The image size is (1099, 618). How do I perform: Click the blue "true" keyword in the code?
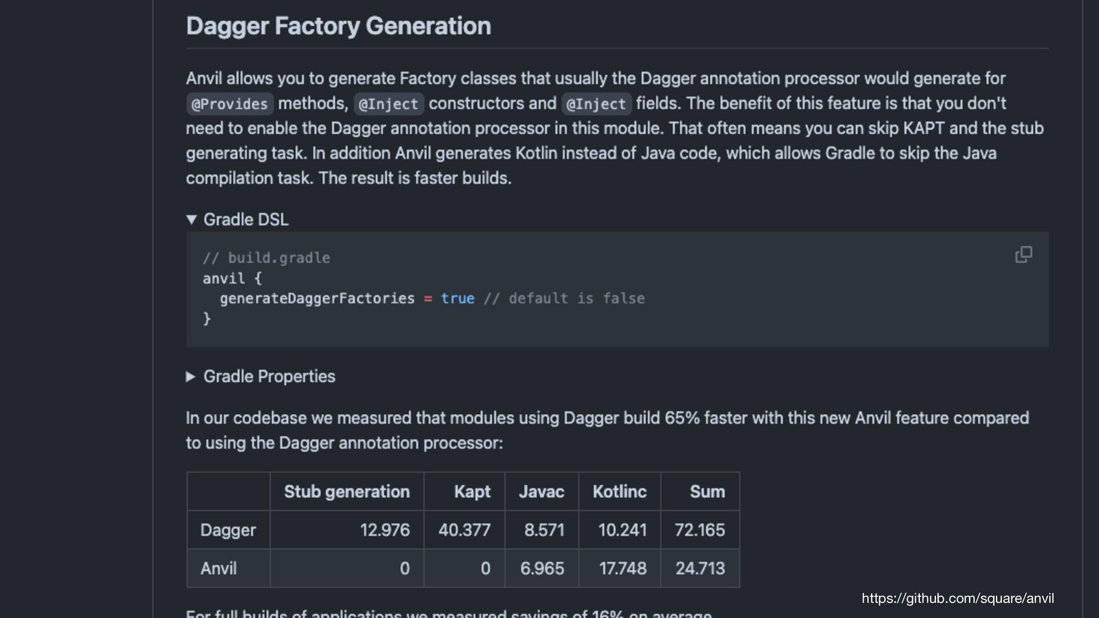click(x=457, y=299)
